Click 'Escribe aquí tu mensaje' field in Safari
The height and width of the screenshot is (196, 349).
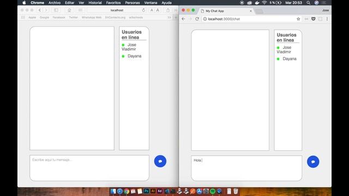(x=89, y=168)
